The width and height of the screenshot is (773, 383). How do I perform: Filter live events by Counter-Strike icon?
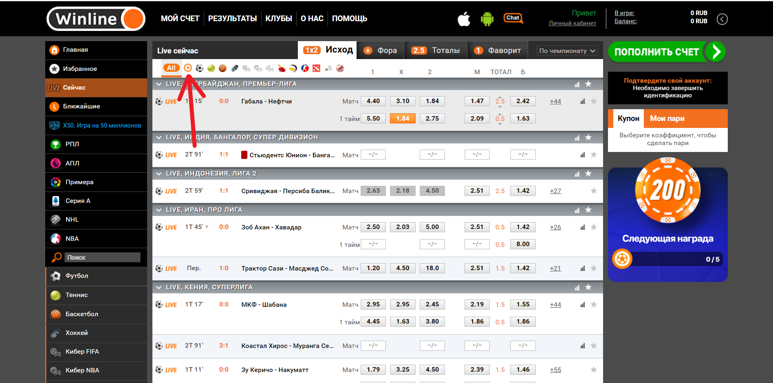(305, 68)
